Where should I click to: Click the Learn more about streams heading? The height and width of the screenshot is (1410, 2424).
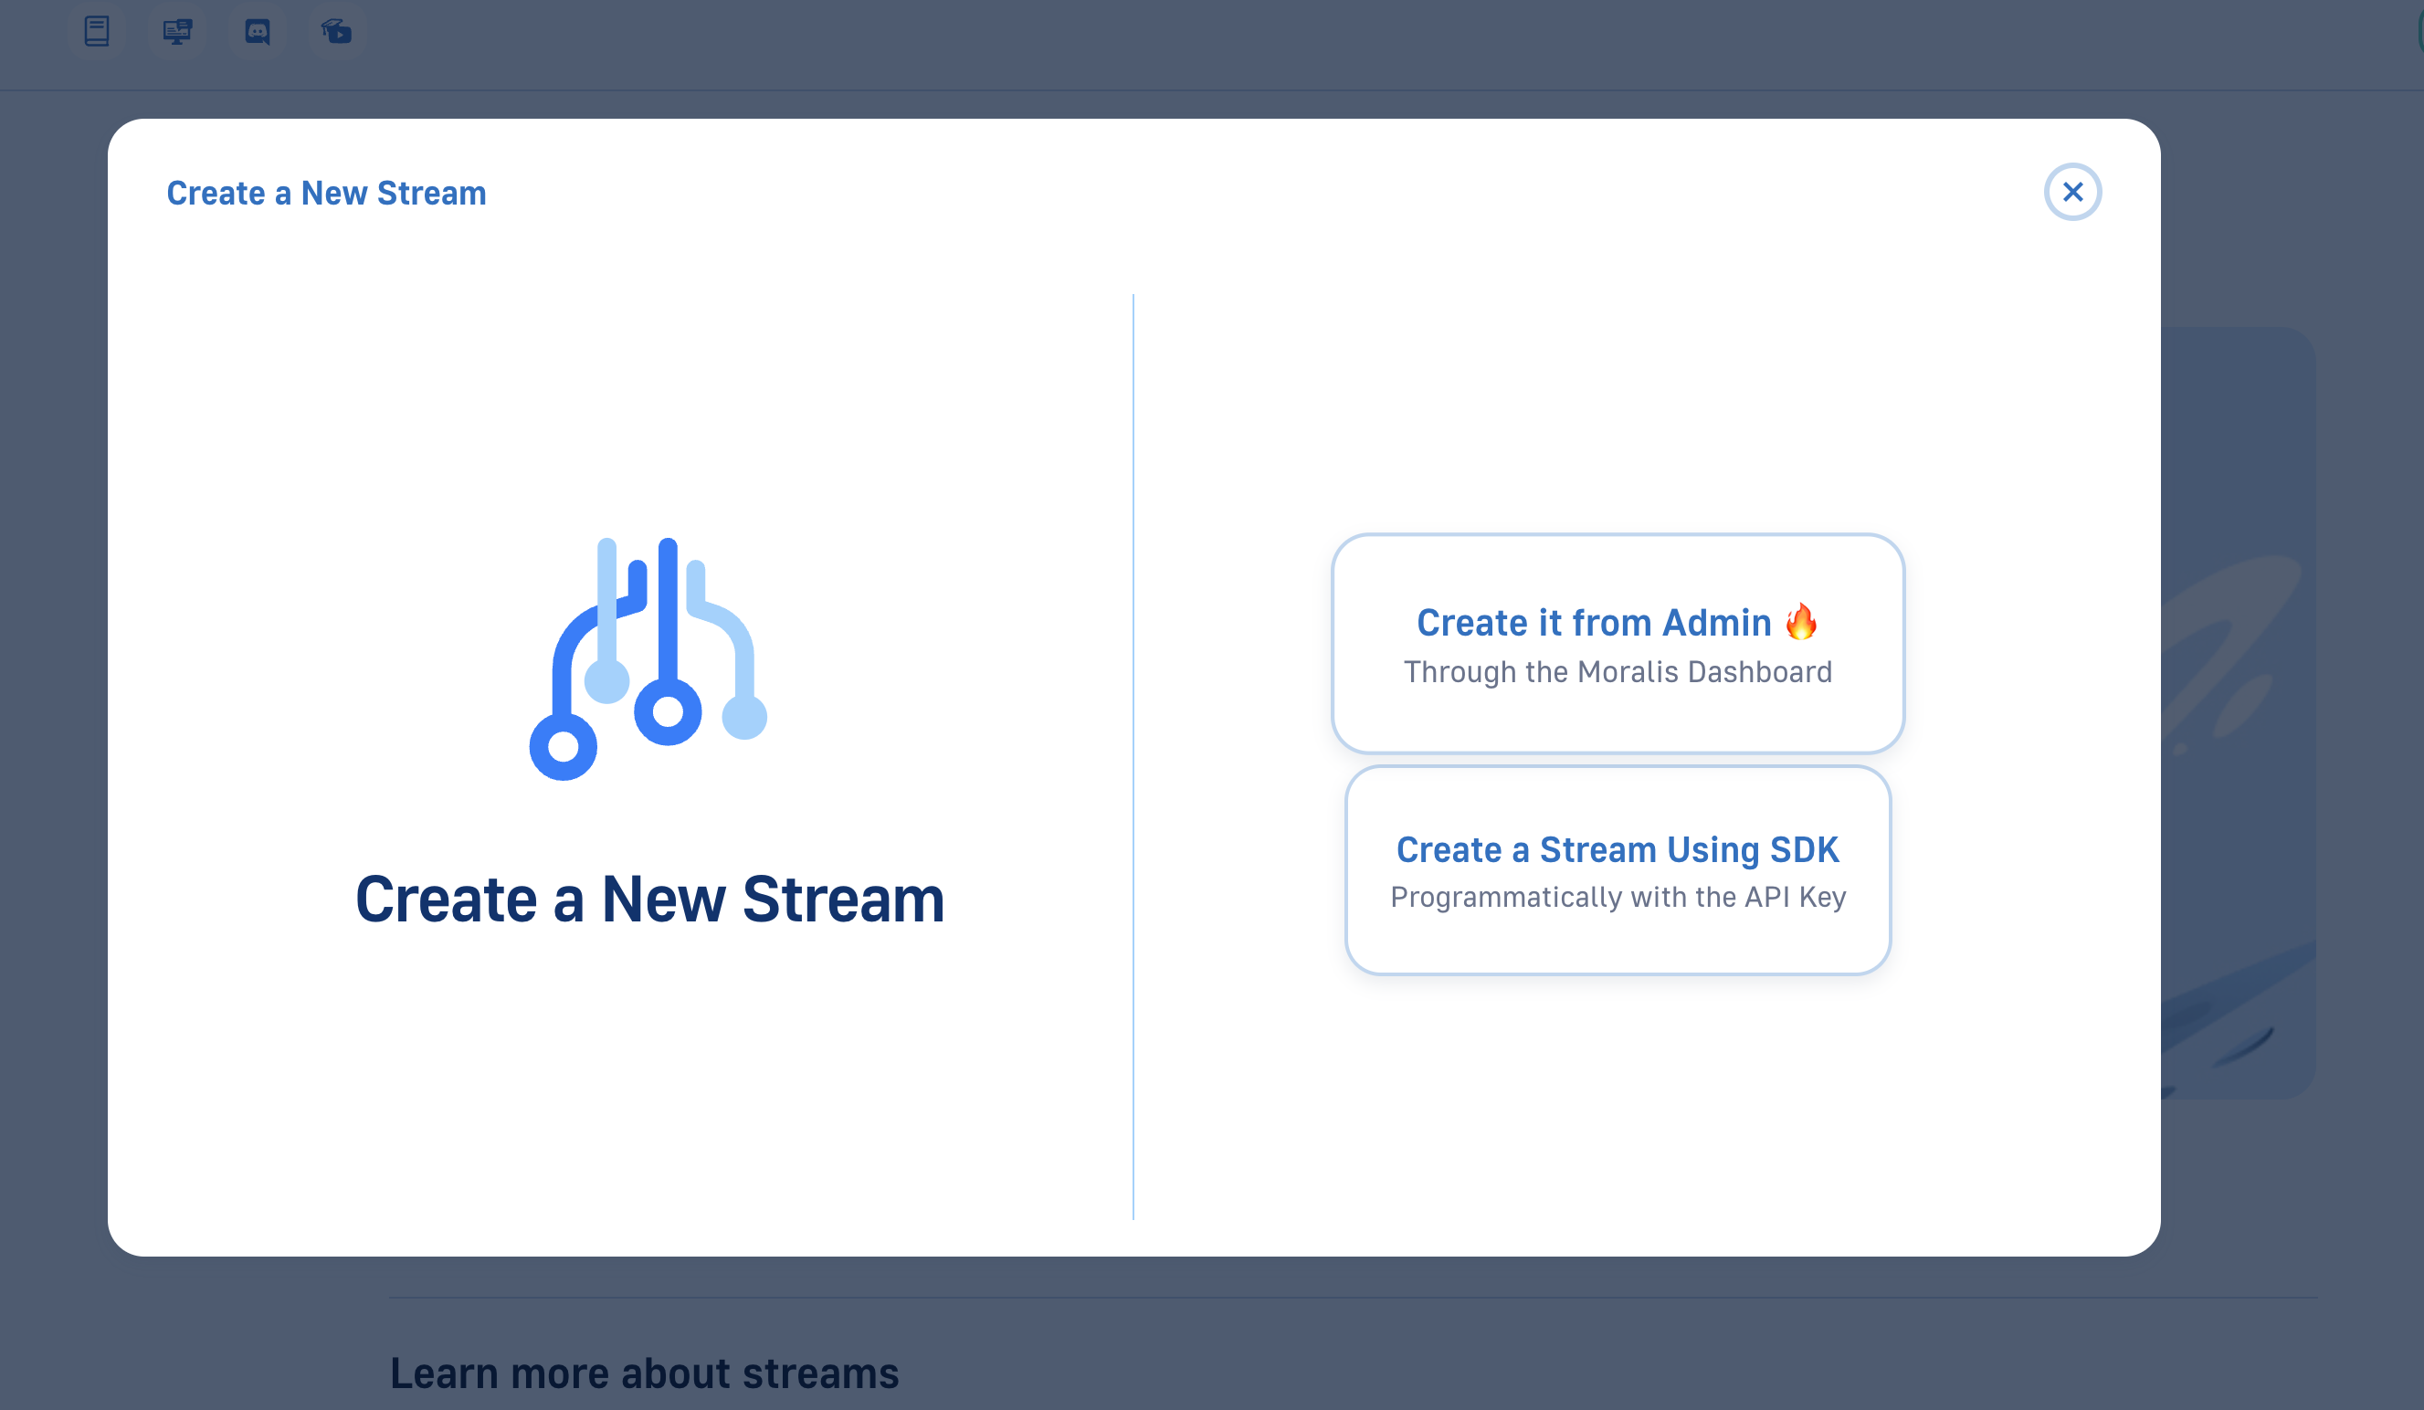[x=644, y=1373]
